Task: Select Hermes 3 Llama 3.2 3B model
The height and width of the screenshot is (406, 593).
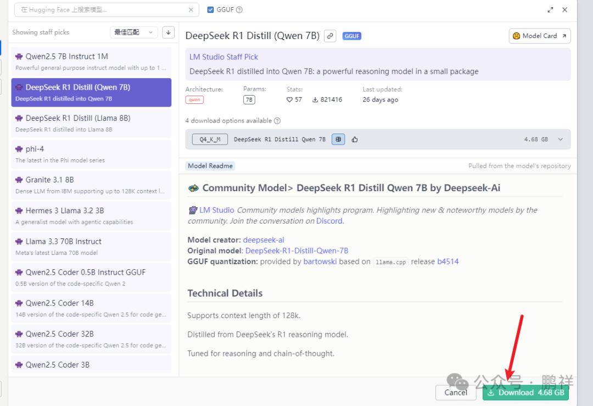Action: click(x=91, y=216)
